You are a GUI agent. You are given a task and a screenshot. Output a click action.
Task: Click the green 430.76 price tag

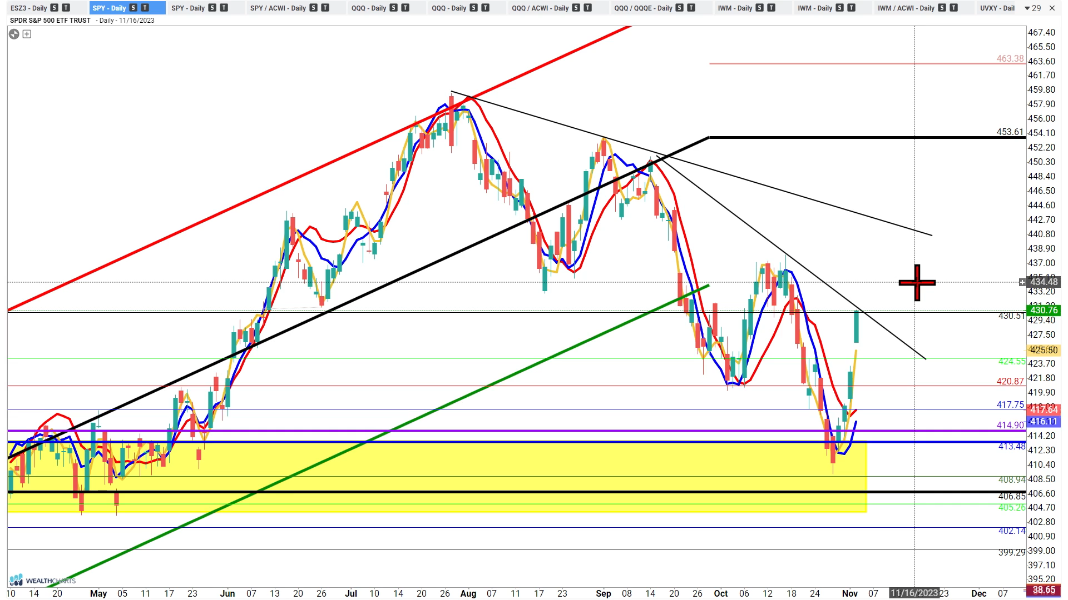pos(1044,310)
